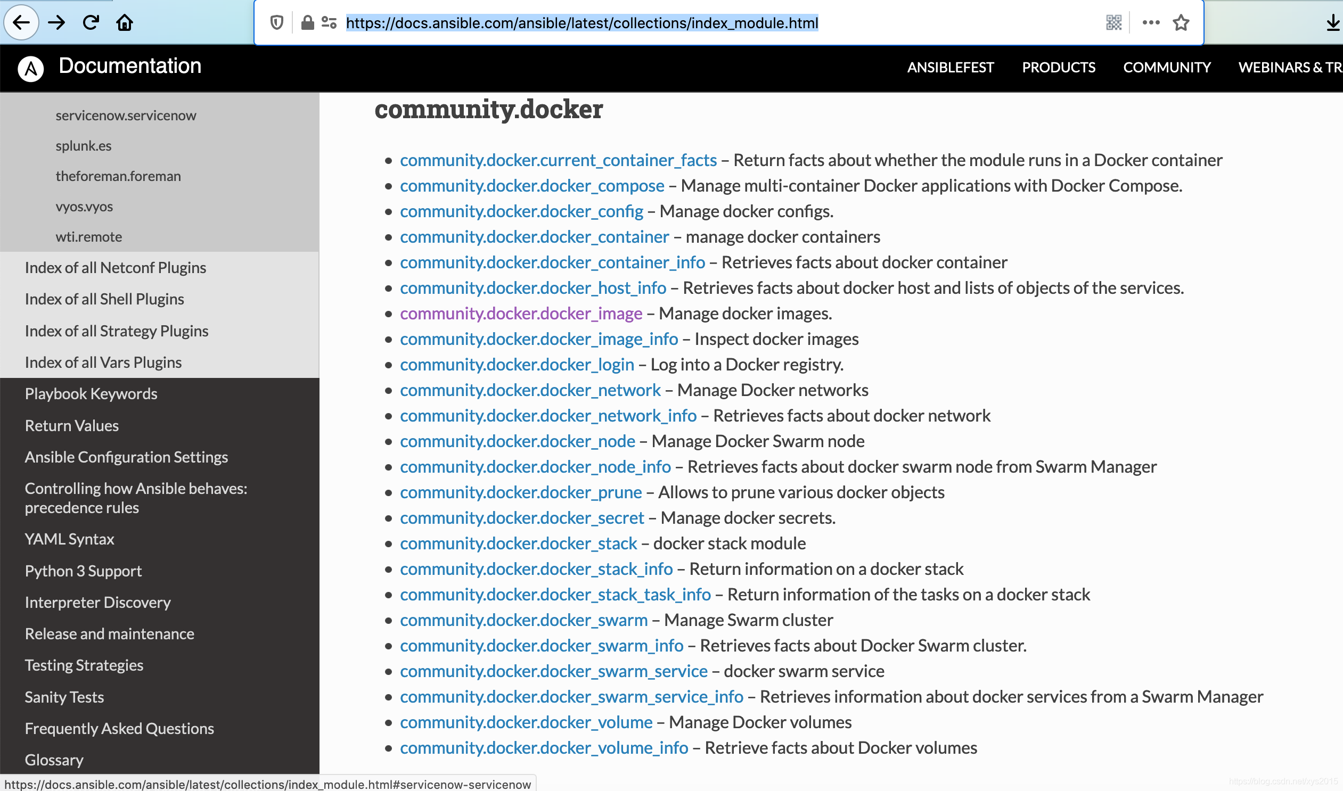
Task: Open community.docker.docker_volume module link
Action: (526, 723)
